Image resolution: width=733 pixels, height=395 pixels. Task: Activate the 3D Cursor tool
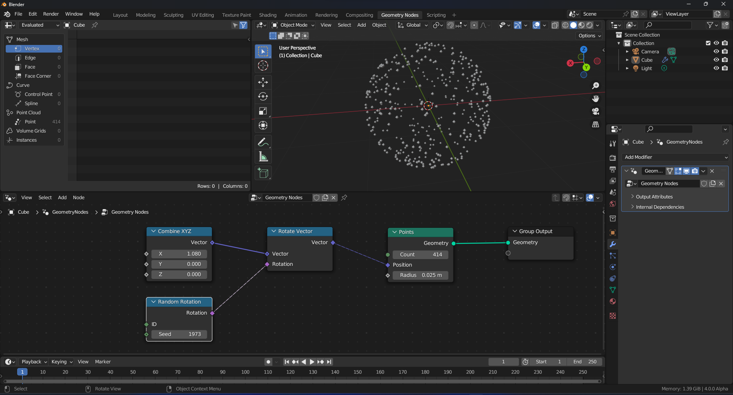point(263,66)
